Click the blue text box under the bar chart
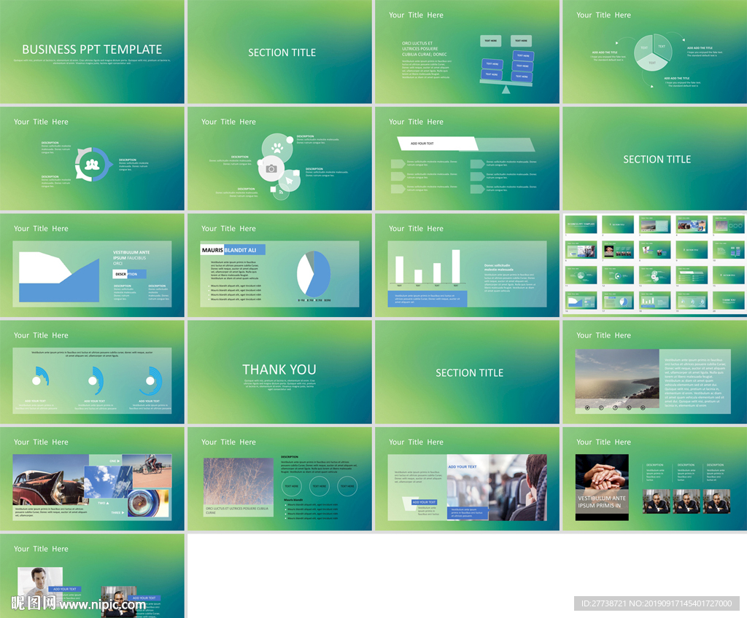This screenshot has height=618, width=747. (427, 299)
